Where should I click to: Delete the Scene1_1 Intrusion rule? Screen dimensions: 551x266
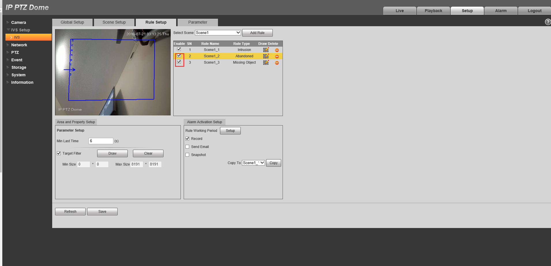[x=277, y=50]
